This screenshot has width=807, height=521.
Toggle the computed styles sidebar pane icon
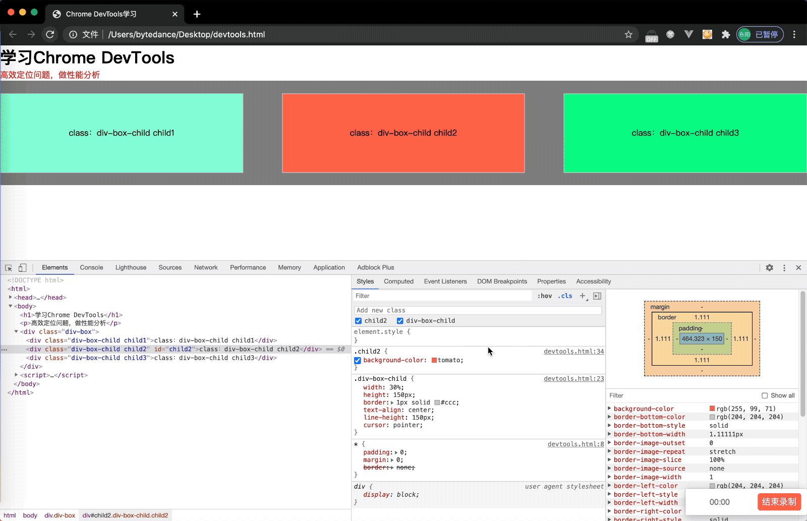pyautogui.click(x=597, y=296)
